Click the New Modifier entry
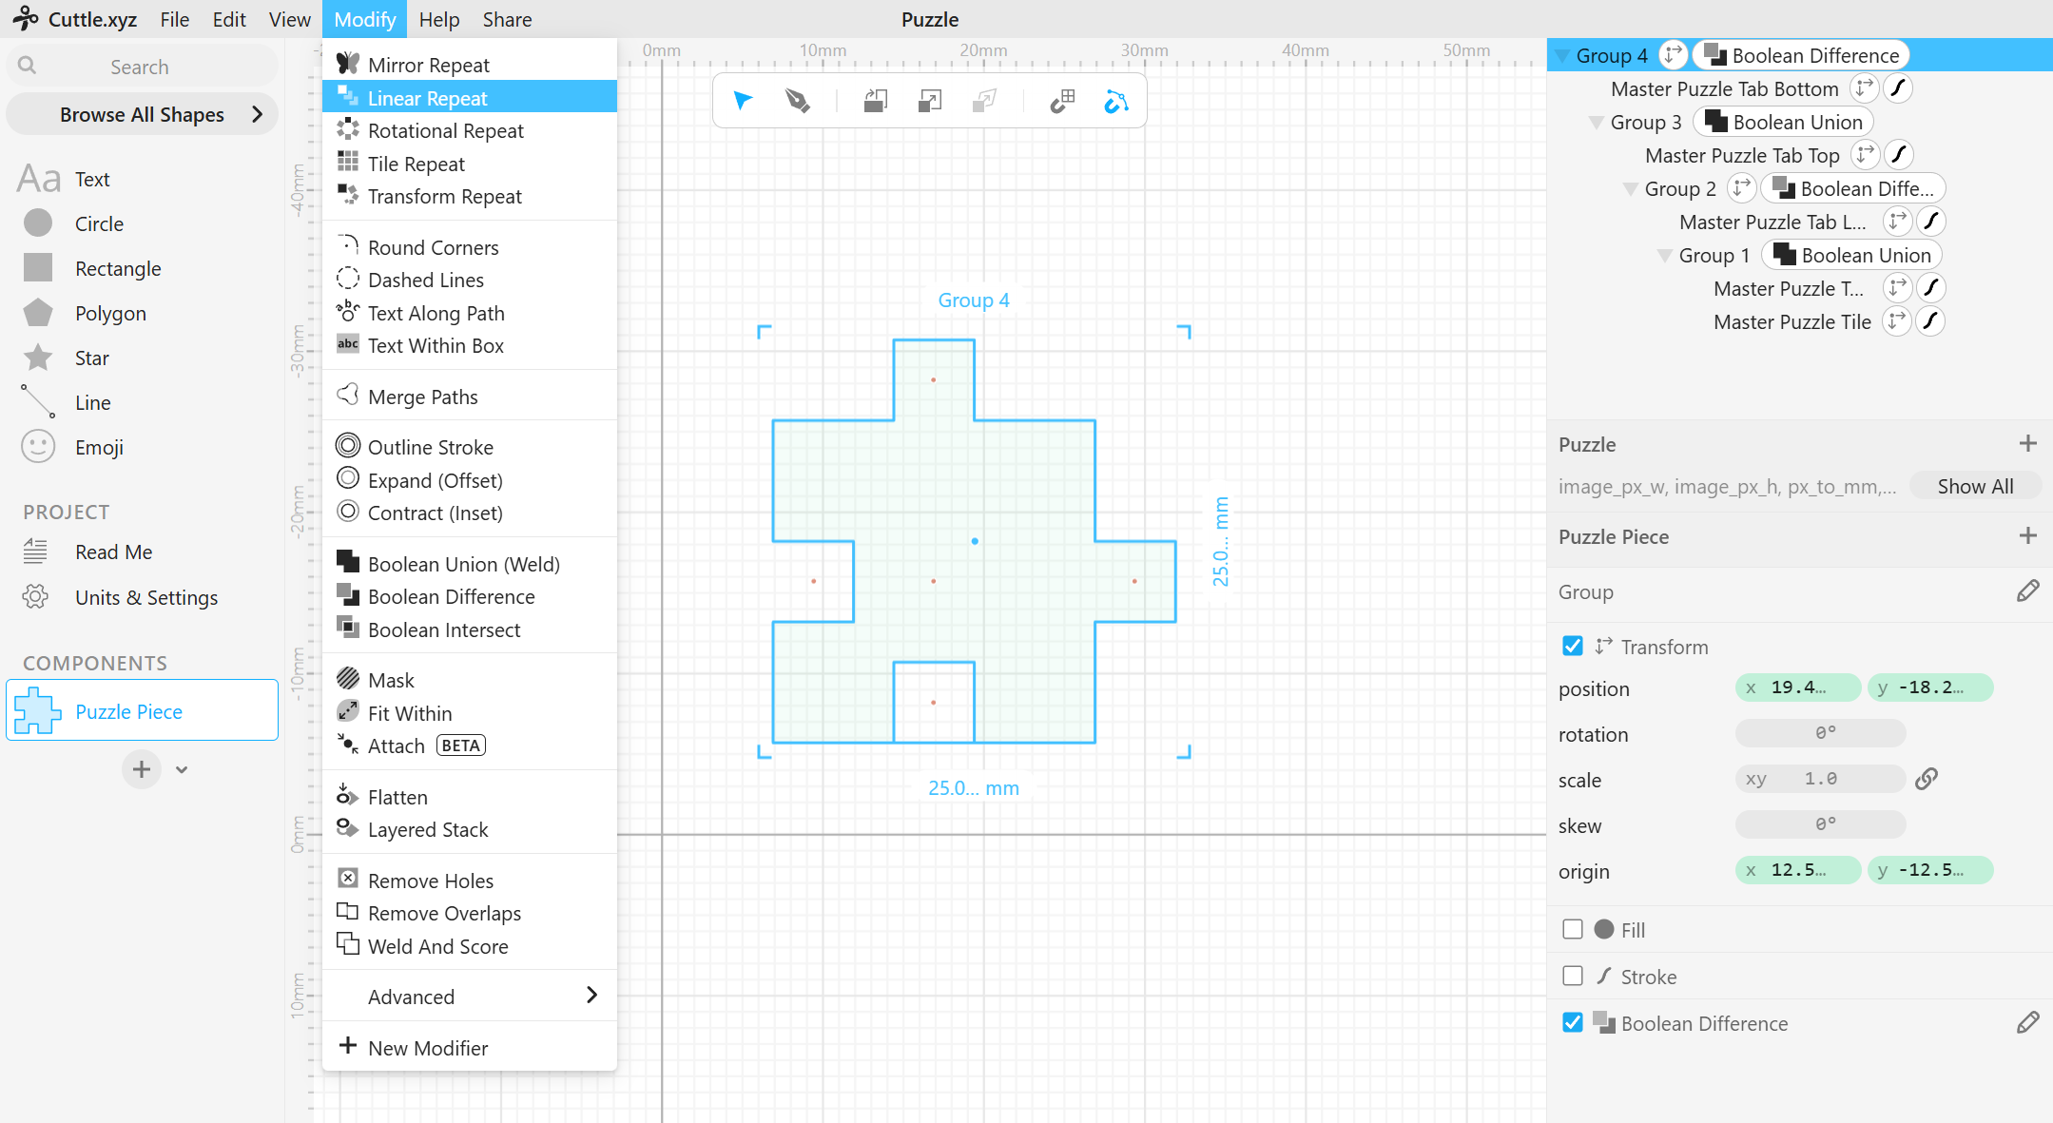This screenshot has width=2053, height=1123. [470, 1048]
